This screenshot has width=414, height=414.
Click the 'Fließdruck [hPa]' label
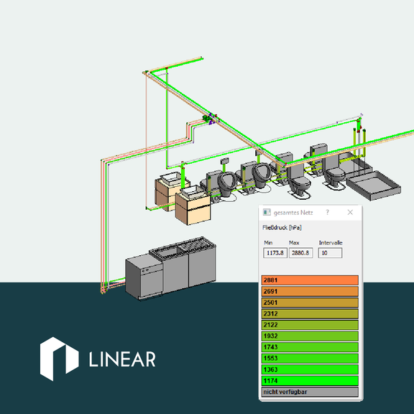[282, 228]
